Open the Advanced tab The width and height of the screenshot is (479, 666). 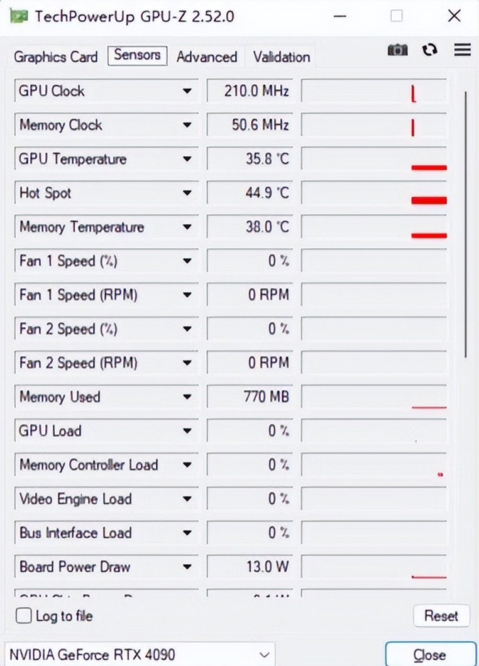(x=207, y=57)
